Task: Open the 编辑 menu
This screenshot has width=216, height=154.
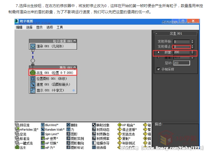Action: [19, 27]
